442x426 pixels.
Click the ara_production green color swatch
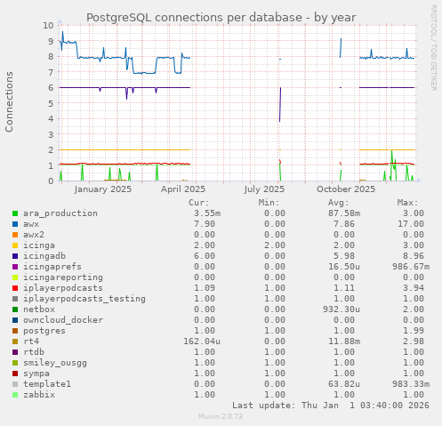pyautogui.click(x=15, y=213)
